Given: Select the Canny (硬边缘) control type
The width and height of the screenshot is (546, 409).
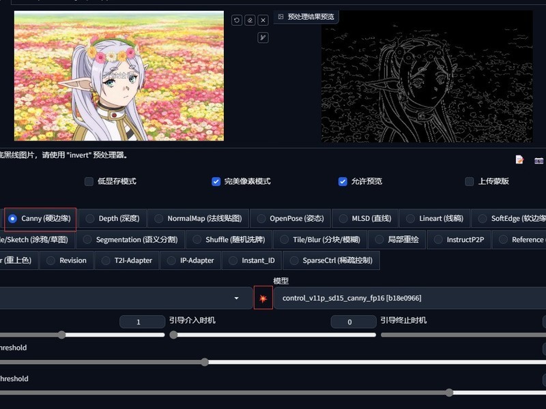Looking at the screenshot, I should pos(40,219).
